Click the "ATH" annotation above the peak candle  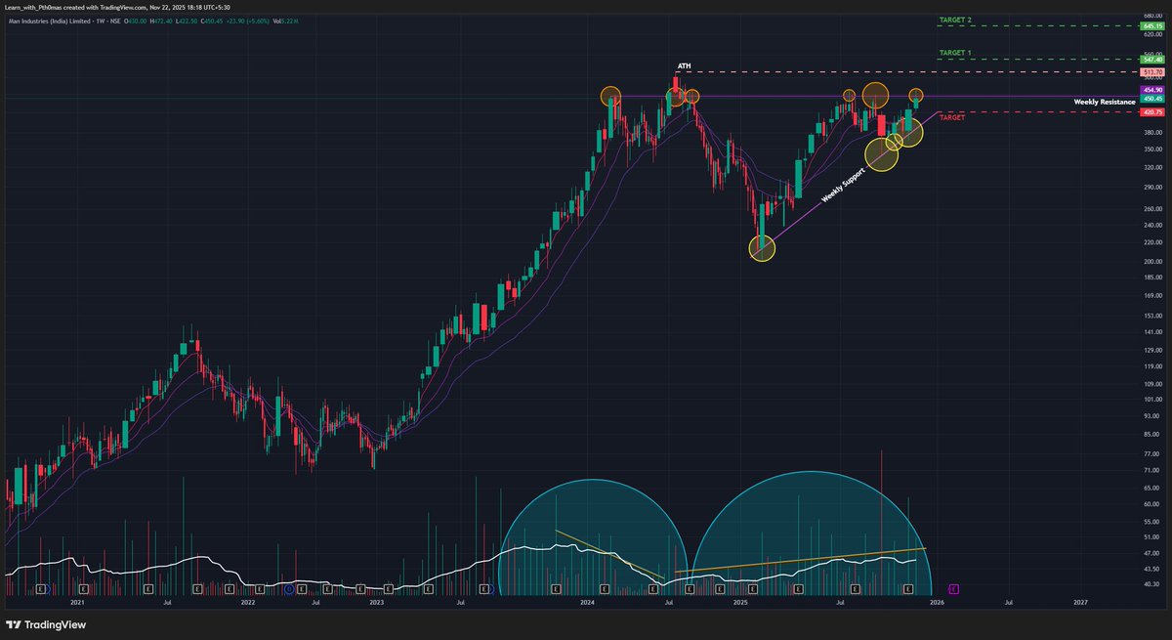[x=684, y=67]
